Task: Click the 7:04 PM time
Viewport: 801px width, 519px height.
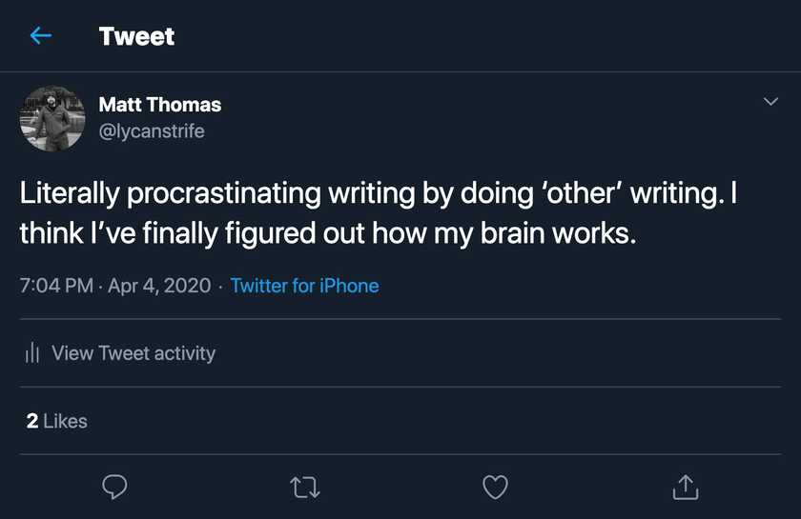Action: click(55, 286)
